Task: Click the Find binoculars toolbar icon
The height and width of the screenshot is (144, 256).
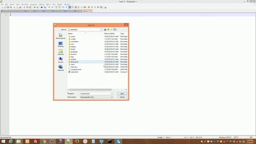Action: 42,7
